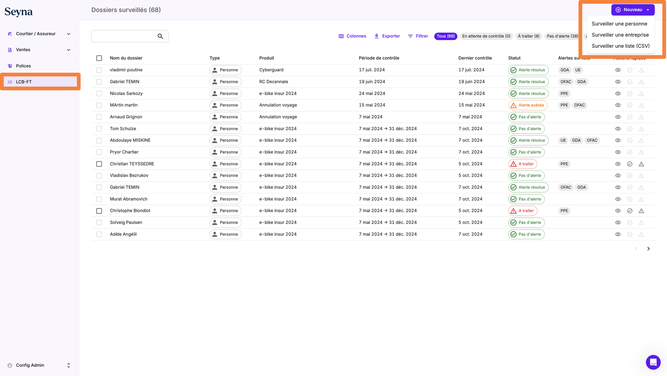Click eye icon for Vladislav Bezrukov
Image resolution: width=667 pixels, height=376 pixels.
click(618, 175)
